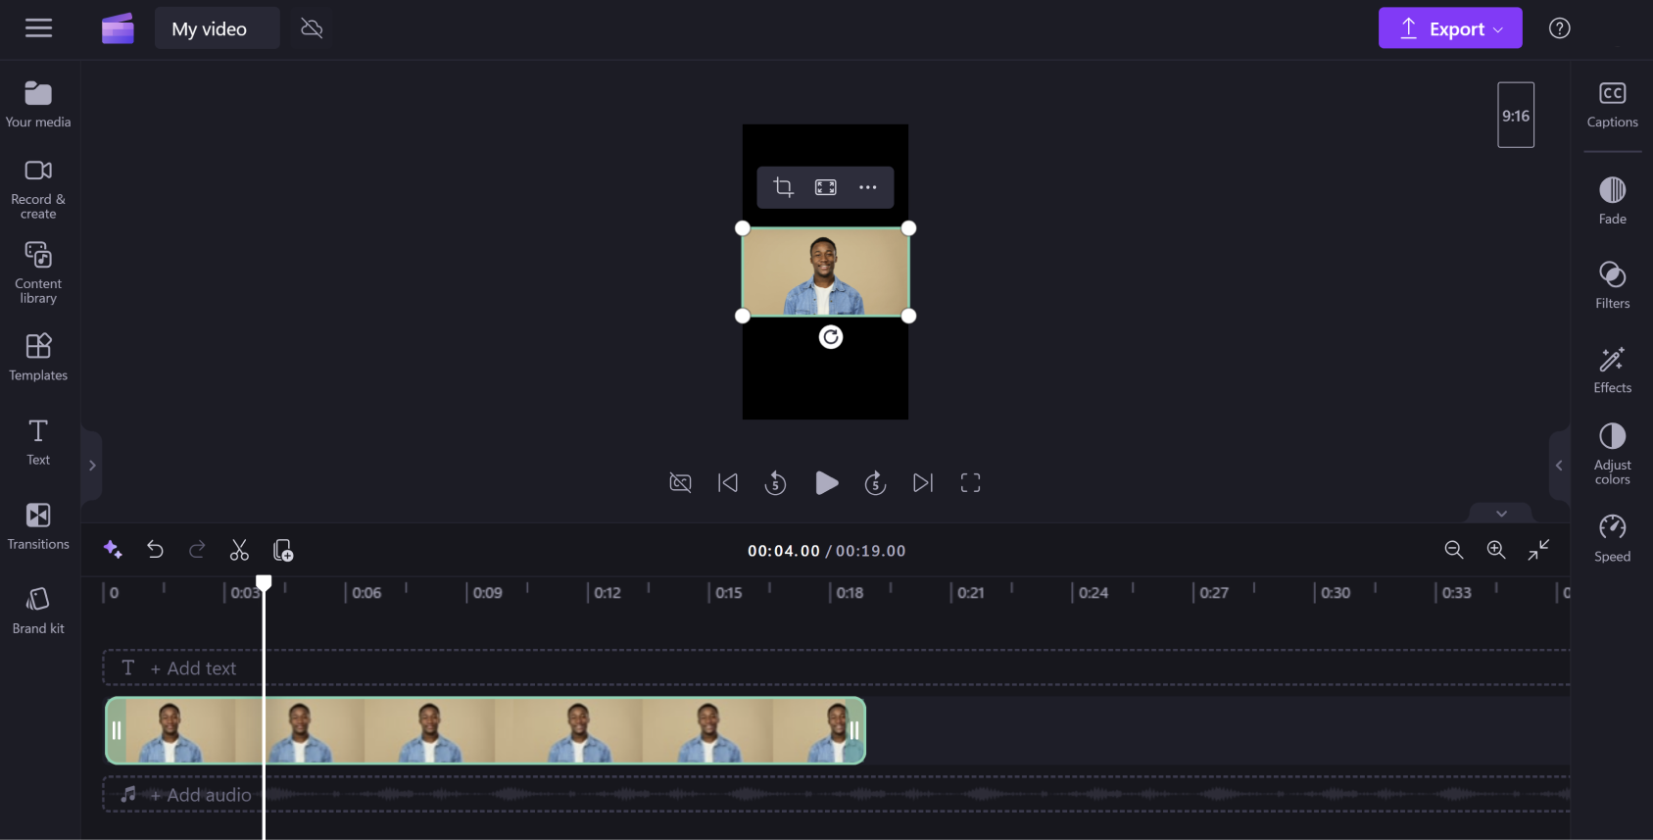This screenshot has height=840, width=1653.
Task: Select the video clip in preview
Action: (825, 272)
